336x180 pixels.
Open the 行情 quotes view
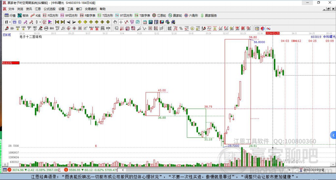10,15
